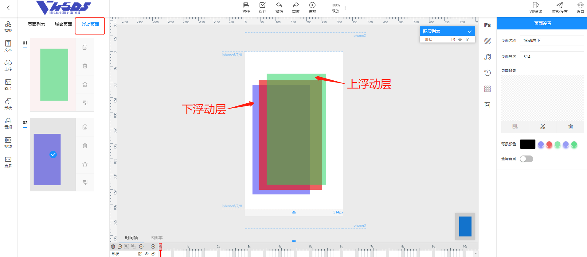587x257 pixels.
Task: Open the 视频 video tool
Action: [x=8, y=143]
